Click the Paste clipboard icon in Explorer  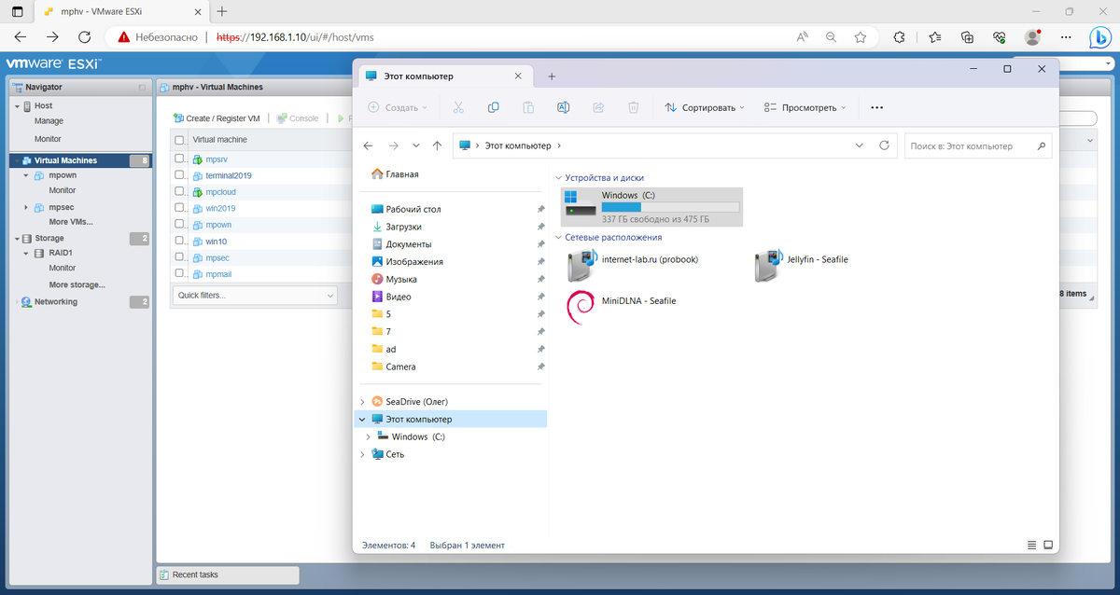[x=528, y=107]
